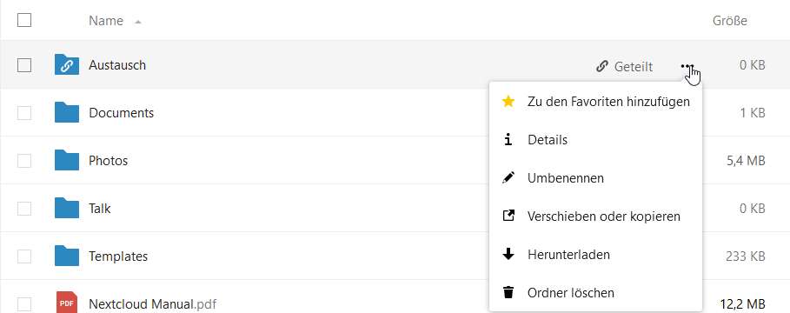Open the shared Austausch folder icon
The height and width of the screenshot is (313, 790).
click(67, 65)
